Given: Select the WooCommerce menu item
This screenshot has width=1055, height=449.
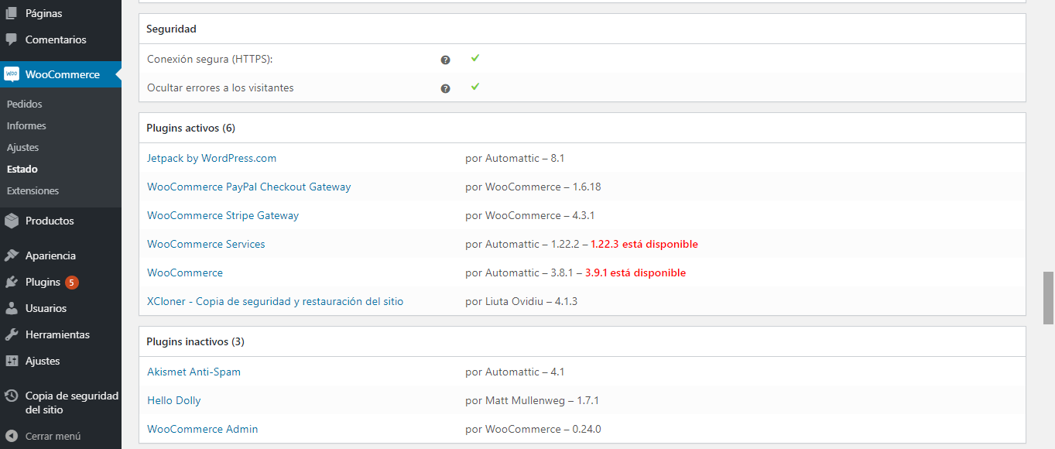Looking at the screenshot, I should 60,74.
